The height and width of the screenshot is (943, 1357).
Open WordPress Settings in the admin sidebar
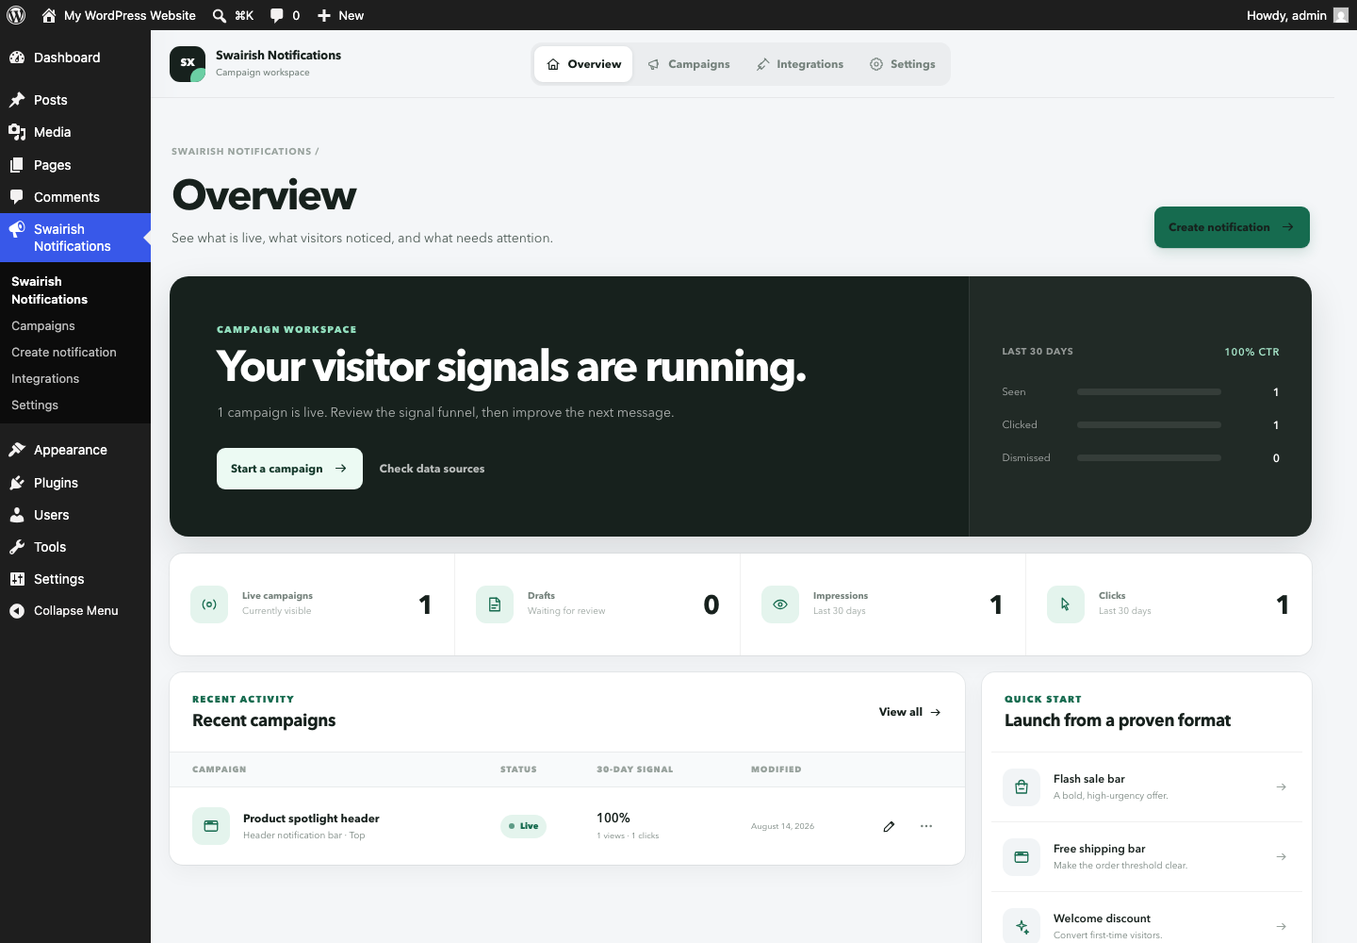(75, 579)
